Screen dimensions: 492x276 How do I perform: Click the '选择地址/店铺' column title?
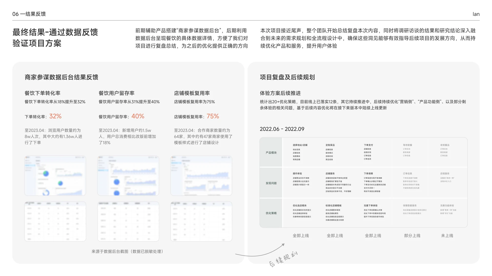[x=300, y=145]
